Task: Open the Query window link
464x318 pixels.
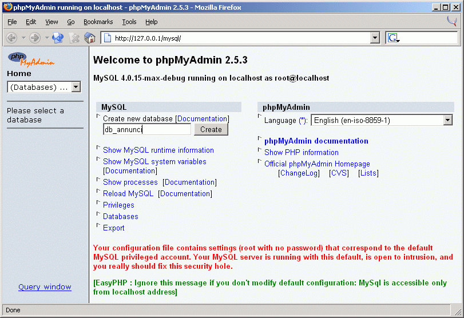Action: pyautogui.click(x=45, y=287)
